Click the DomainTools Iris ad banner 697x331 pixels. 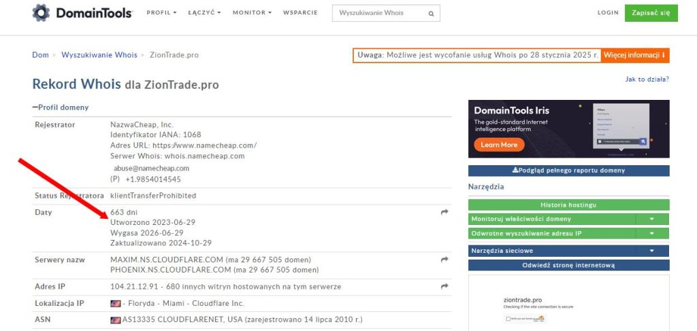coord(568,128)
